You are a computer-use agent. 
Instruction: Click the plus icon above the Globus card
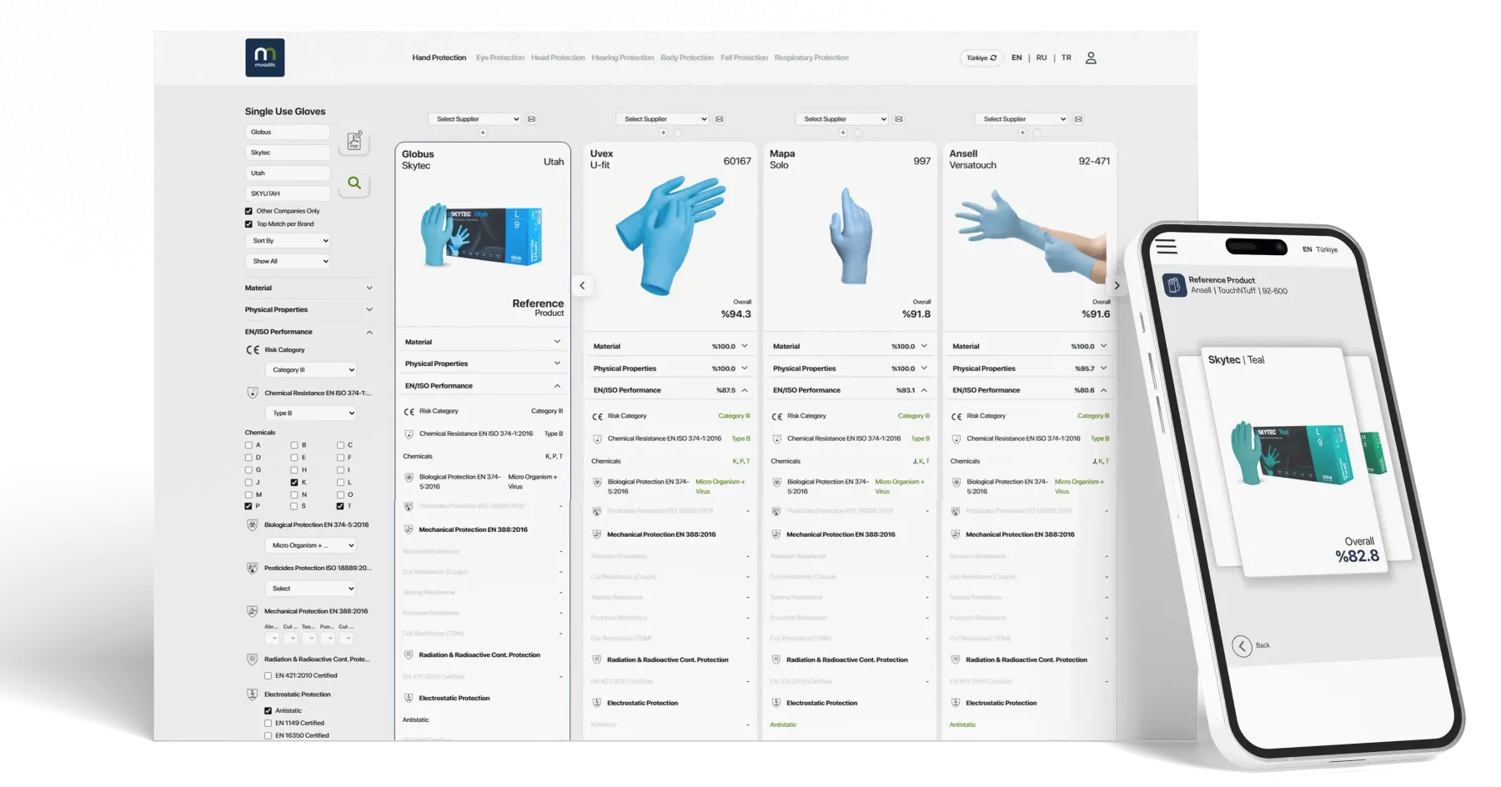click(x=483, y=133)
